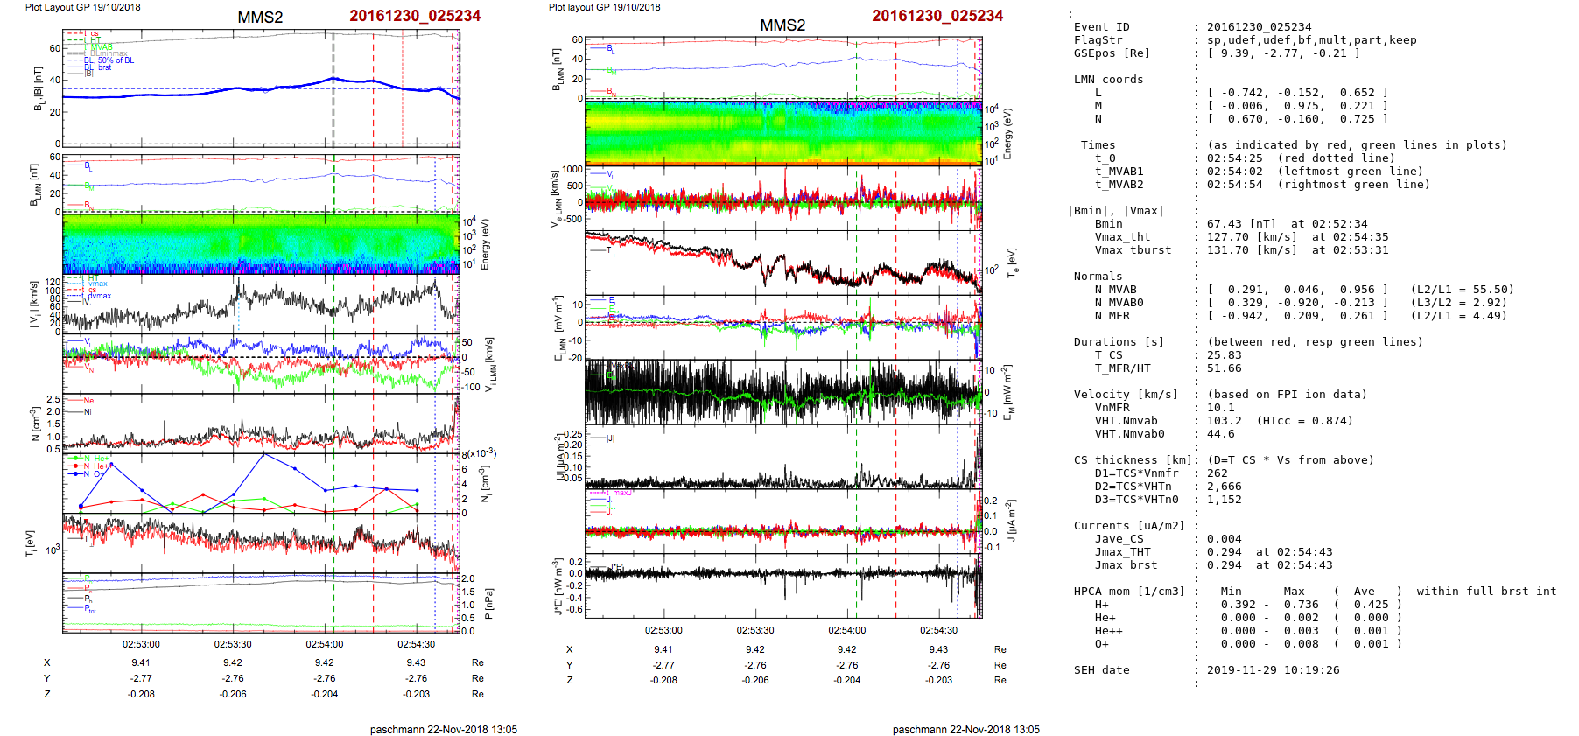1579x736 pixels.
Task: Click the LMN coords heading
Action: coord(1108,80)
